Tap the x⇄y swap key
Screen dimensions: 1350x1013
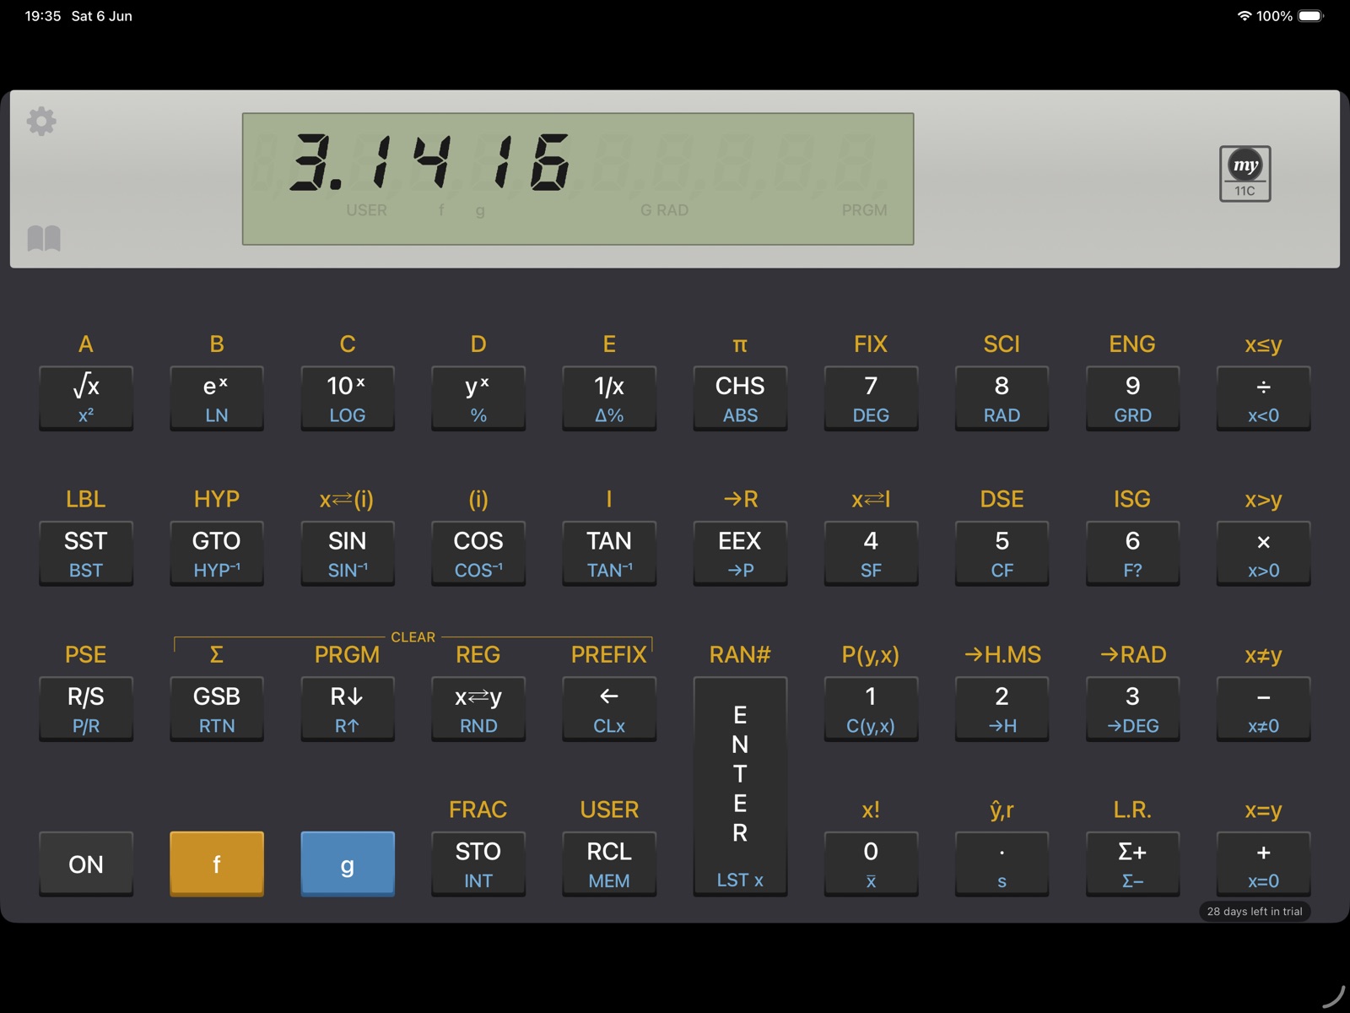(478, 709)
